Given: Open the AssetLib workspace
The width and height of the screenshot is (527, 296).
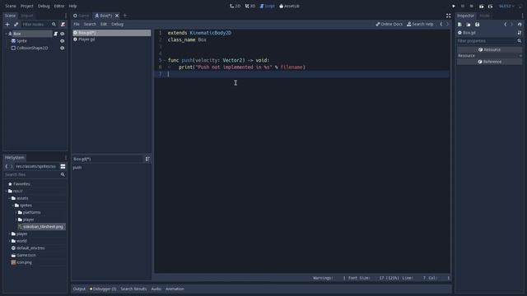Looking at the screenshot, I should (289, 6).
